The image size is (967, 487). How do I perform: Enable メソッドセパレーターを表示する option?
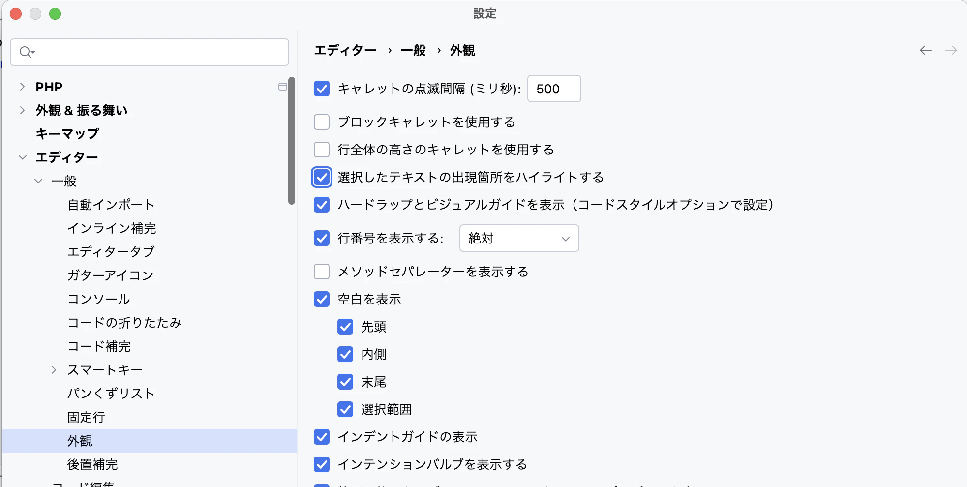pos(322,271)
